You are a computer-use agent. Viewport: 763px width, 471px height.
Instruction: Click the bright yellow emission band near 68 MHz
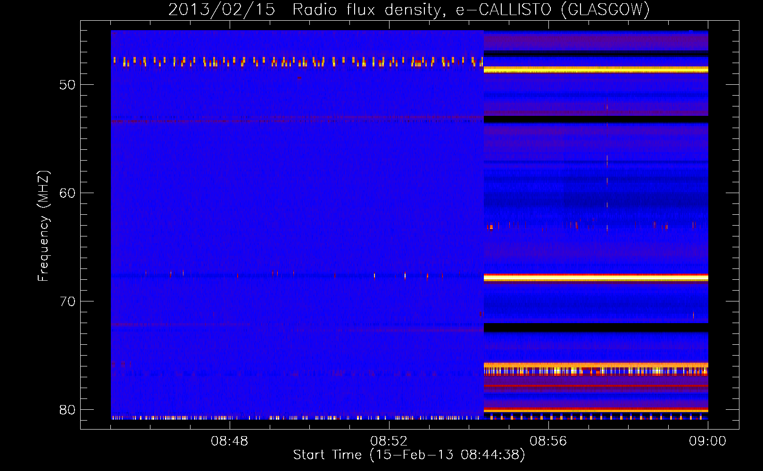596,278
